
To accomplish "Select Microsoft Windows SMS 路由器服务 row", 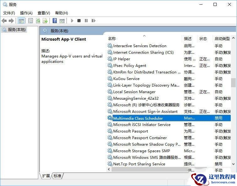I will (169, 157).
